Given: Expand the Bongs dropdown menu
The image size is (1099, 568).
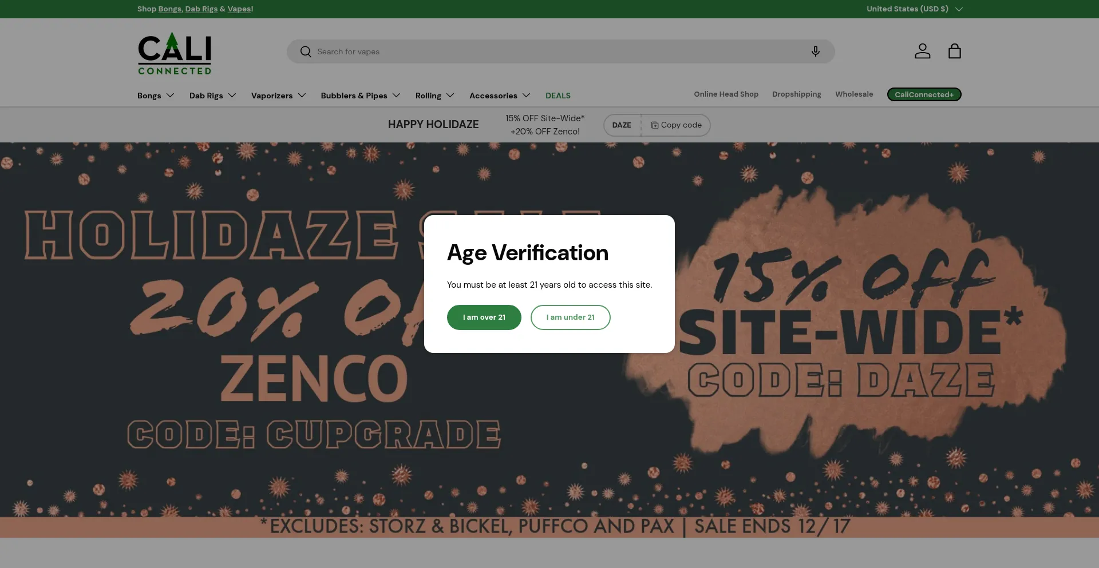Looking at the screenshot, I should tap(155, 96).
